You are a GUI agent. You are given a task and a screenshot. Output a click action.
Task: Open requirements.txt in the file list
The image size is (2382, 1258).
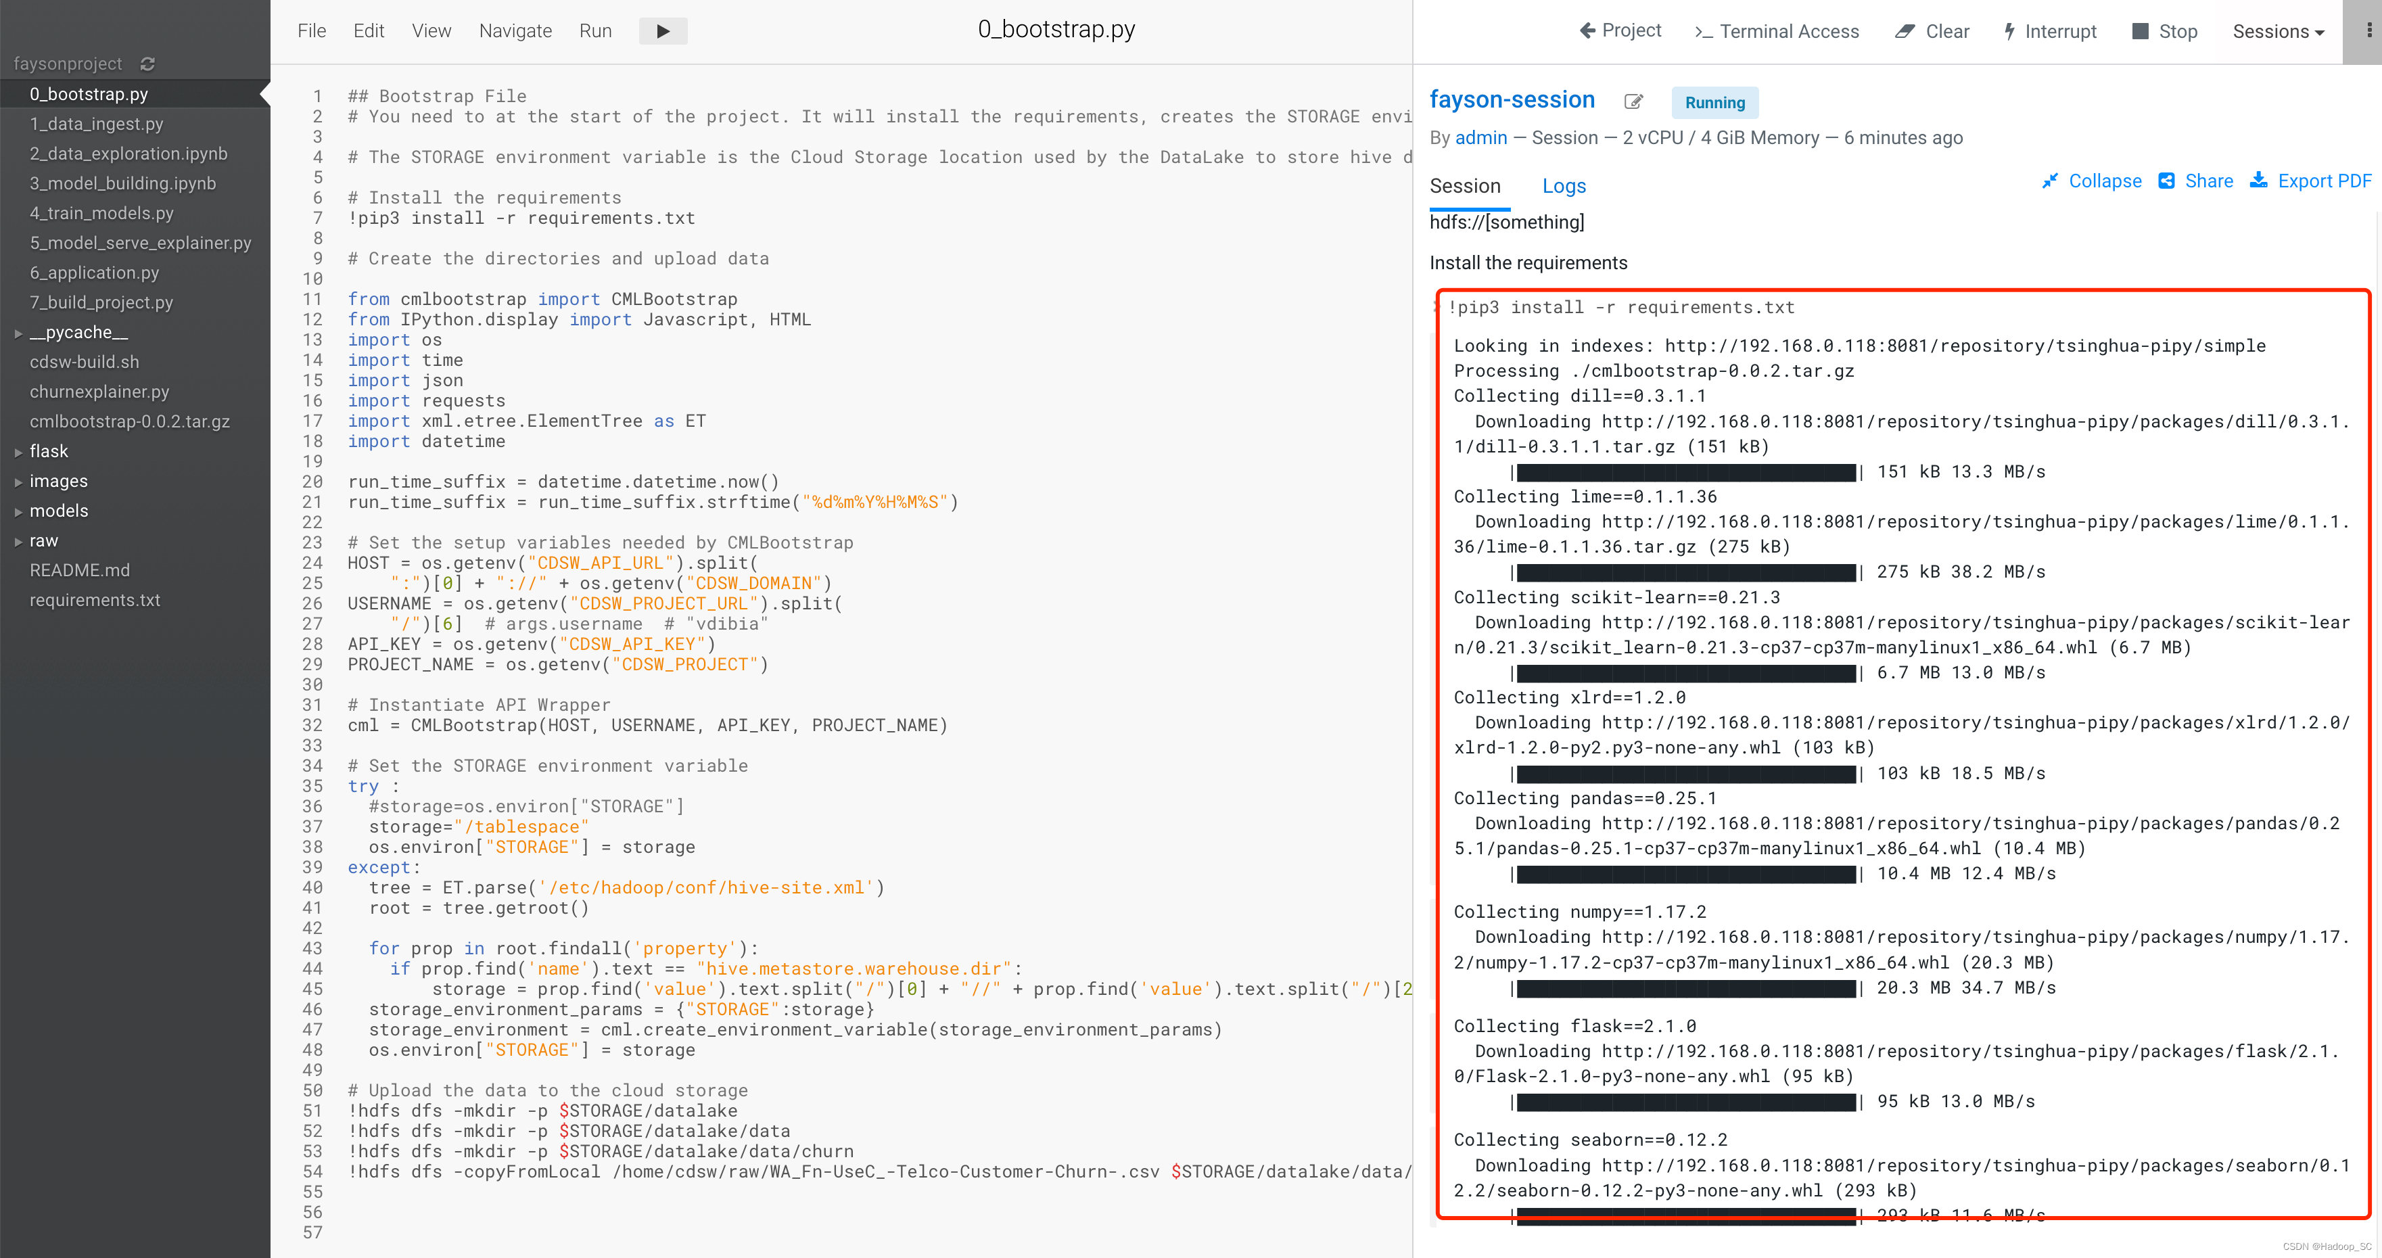click(94, 601)
